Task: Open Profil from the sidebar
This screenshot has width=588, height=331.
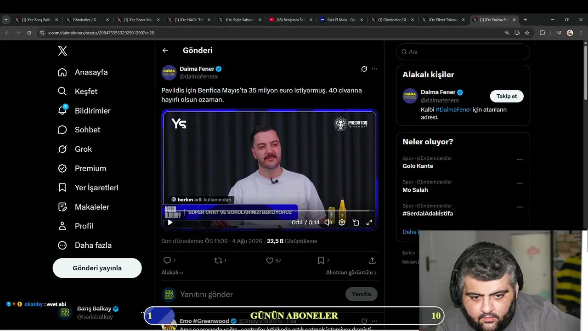Action: 75,226
